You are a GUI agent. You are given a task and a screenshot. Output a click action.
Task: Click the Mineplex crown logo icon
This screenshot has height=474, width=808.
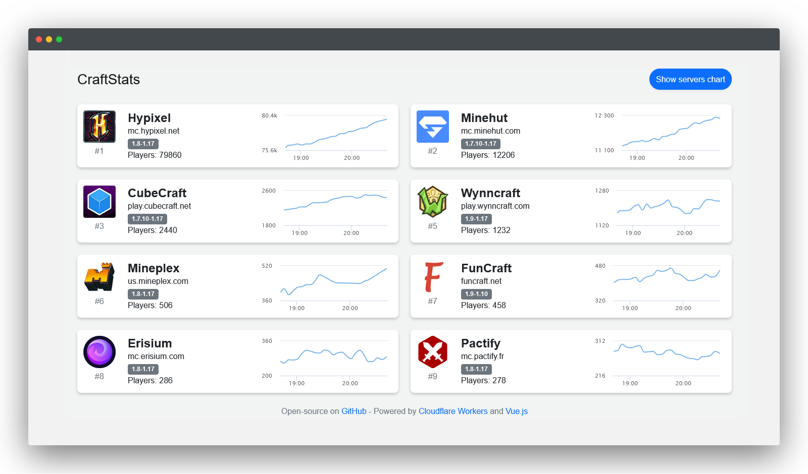click(x=99, y=277)
